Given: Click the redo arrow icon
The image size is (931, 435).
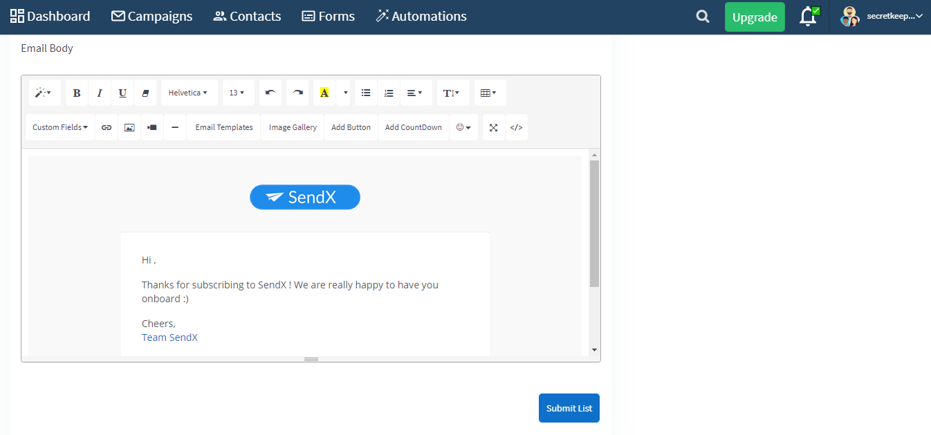Looking at the screenshot, I should (297, 93).
